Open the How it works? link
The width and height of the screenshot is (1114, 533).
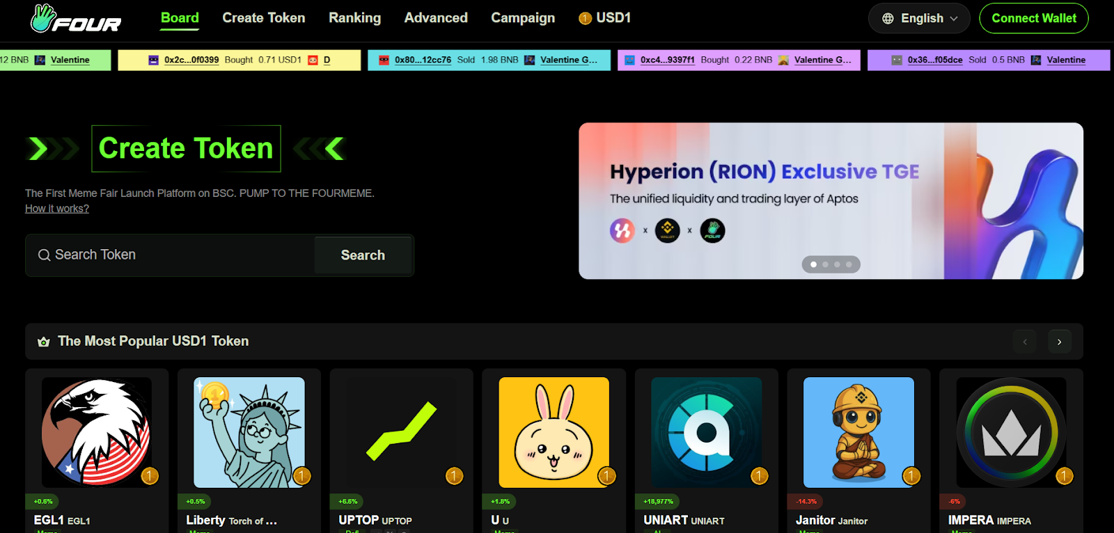point(57,209)
